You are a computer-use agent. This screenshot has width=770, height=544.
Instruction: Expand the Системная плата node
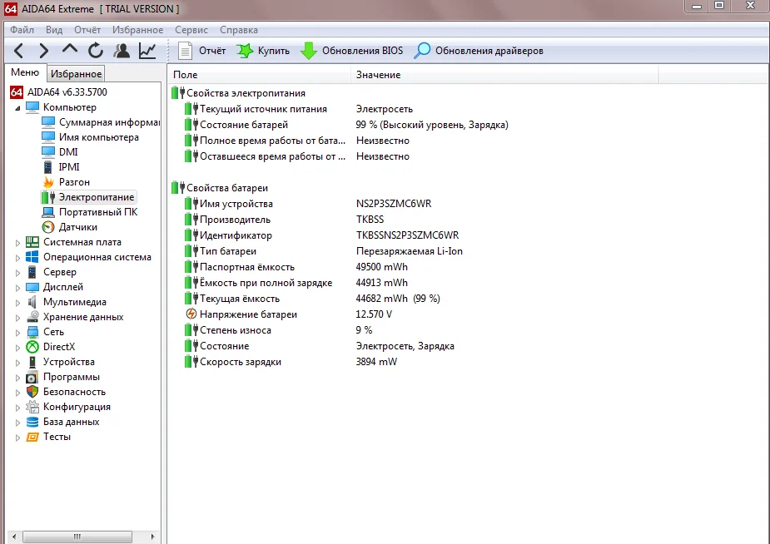[17, 242]
